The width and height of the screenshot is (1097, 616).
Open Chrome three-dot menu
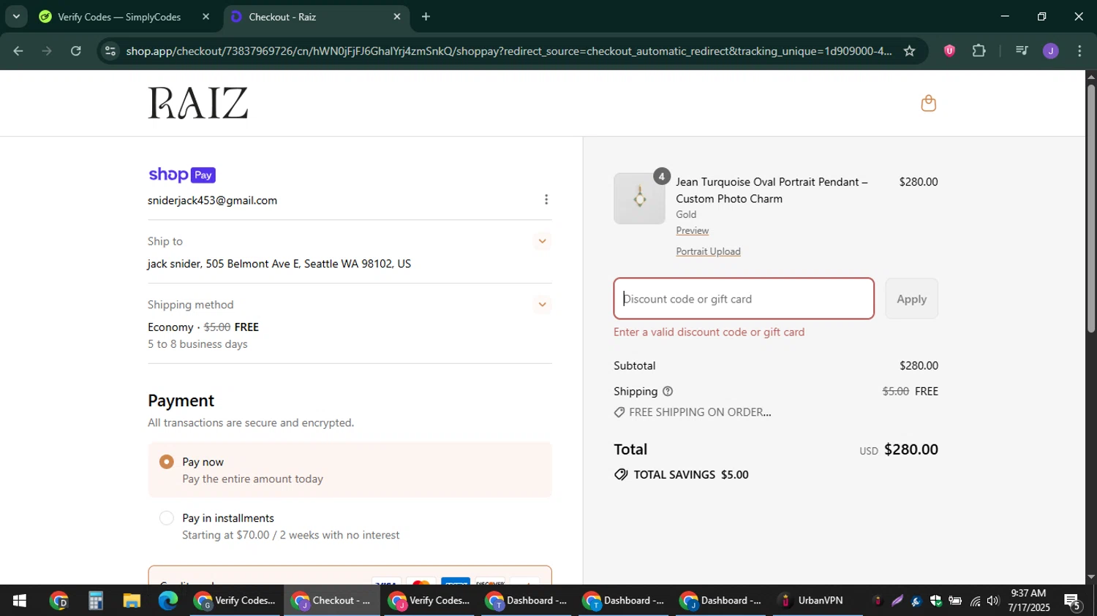[x=1080, y=51]
